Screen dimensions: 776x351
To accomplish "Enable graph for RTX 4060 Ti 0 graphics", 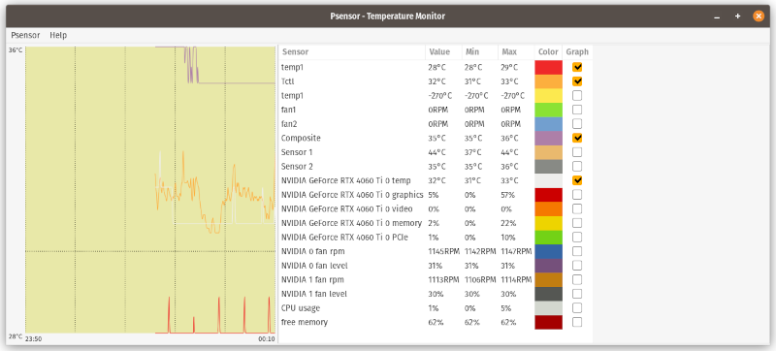I will (x=577, y=195).
